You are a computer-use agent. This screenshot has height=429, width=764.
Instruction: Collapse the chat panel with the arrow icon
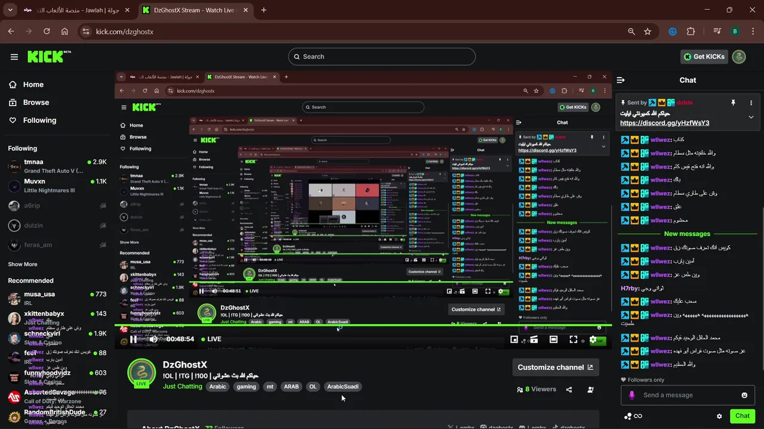point(621,80)
